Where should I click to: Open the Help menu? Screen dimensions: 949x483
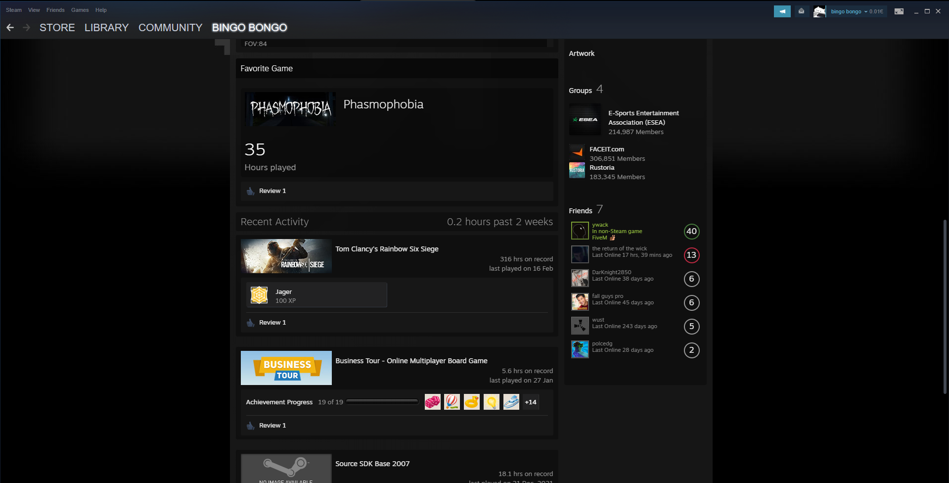101,10
